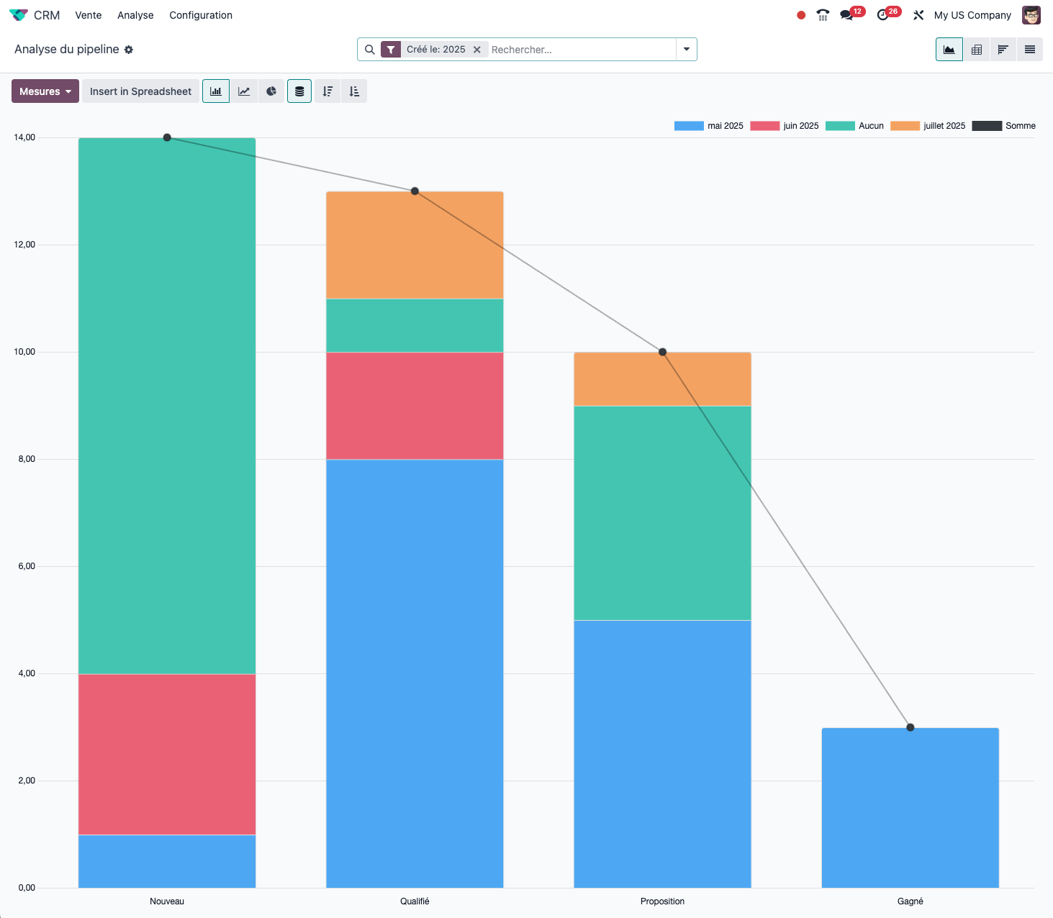1053x918 pixels.
Task: Switch to the cohort view
Action: click(x=1003, y=50)
